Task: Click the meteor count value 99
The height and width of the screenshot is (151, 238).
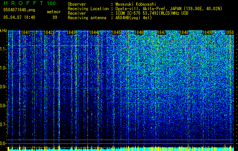Action: [x=55, y=17]
